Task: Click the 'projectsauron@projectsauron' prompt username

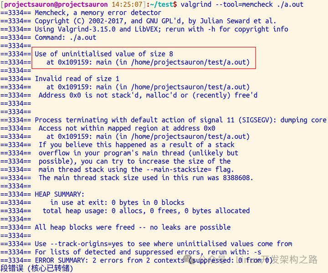Action: click(56, 5)
